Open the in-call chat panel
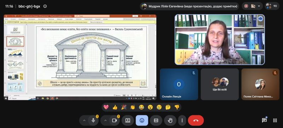Viewport: 283px width, 128px height. 264,121
